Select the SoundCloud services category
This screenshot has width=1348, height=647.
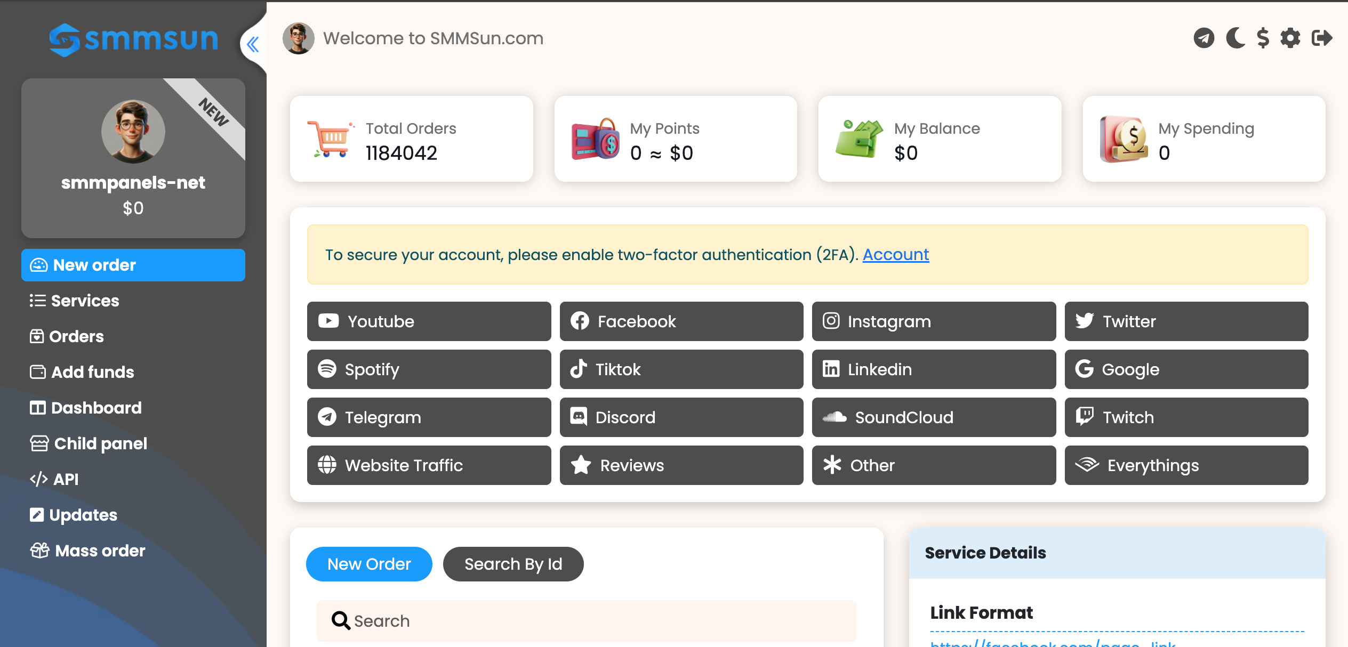coord(933,417)
